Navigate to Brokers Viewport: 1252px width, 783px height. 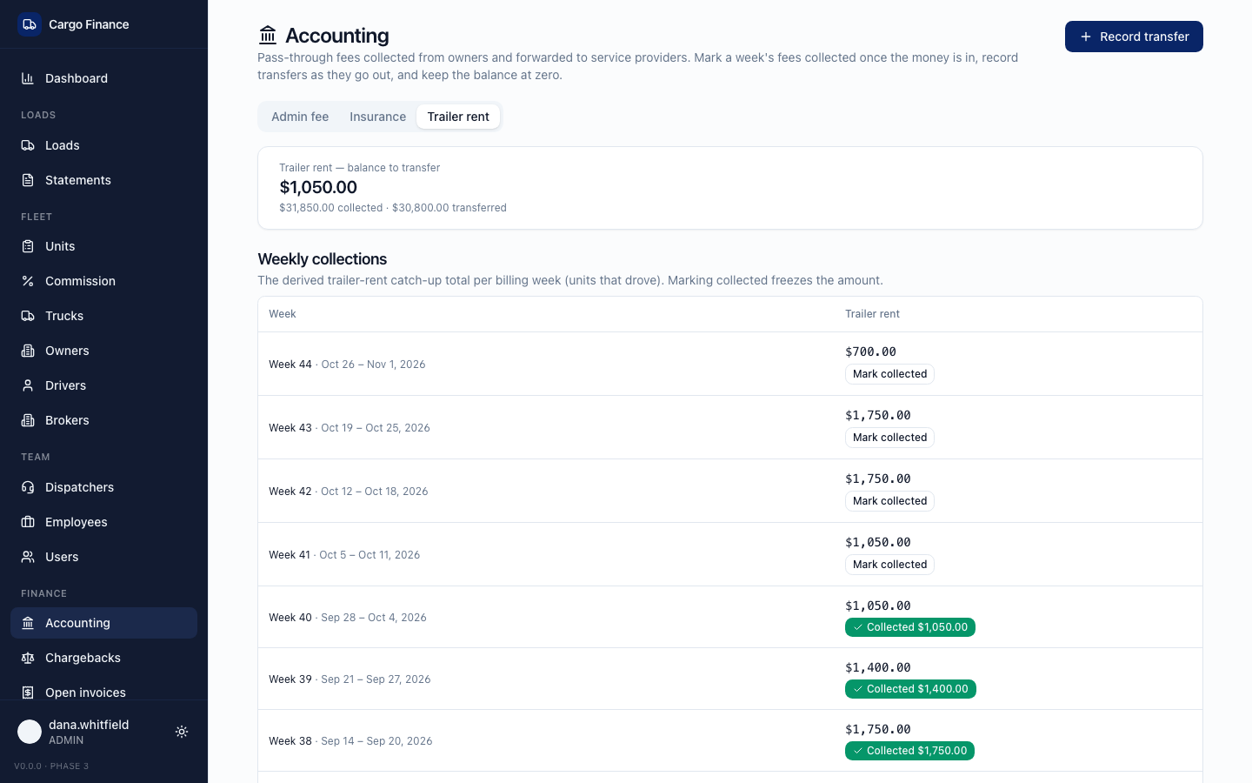(103, 420)
